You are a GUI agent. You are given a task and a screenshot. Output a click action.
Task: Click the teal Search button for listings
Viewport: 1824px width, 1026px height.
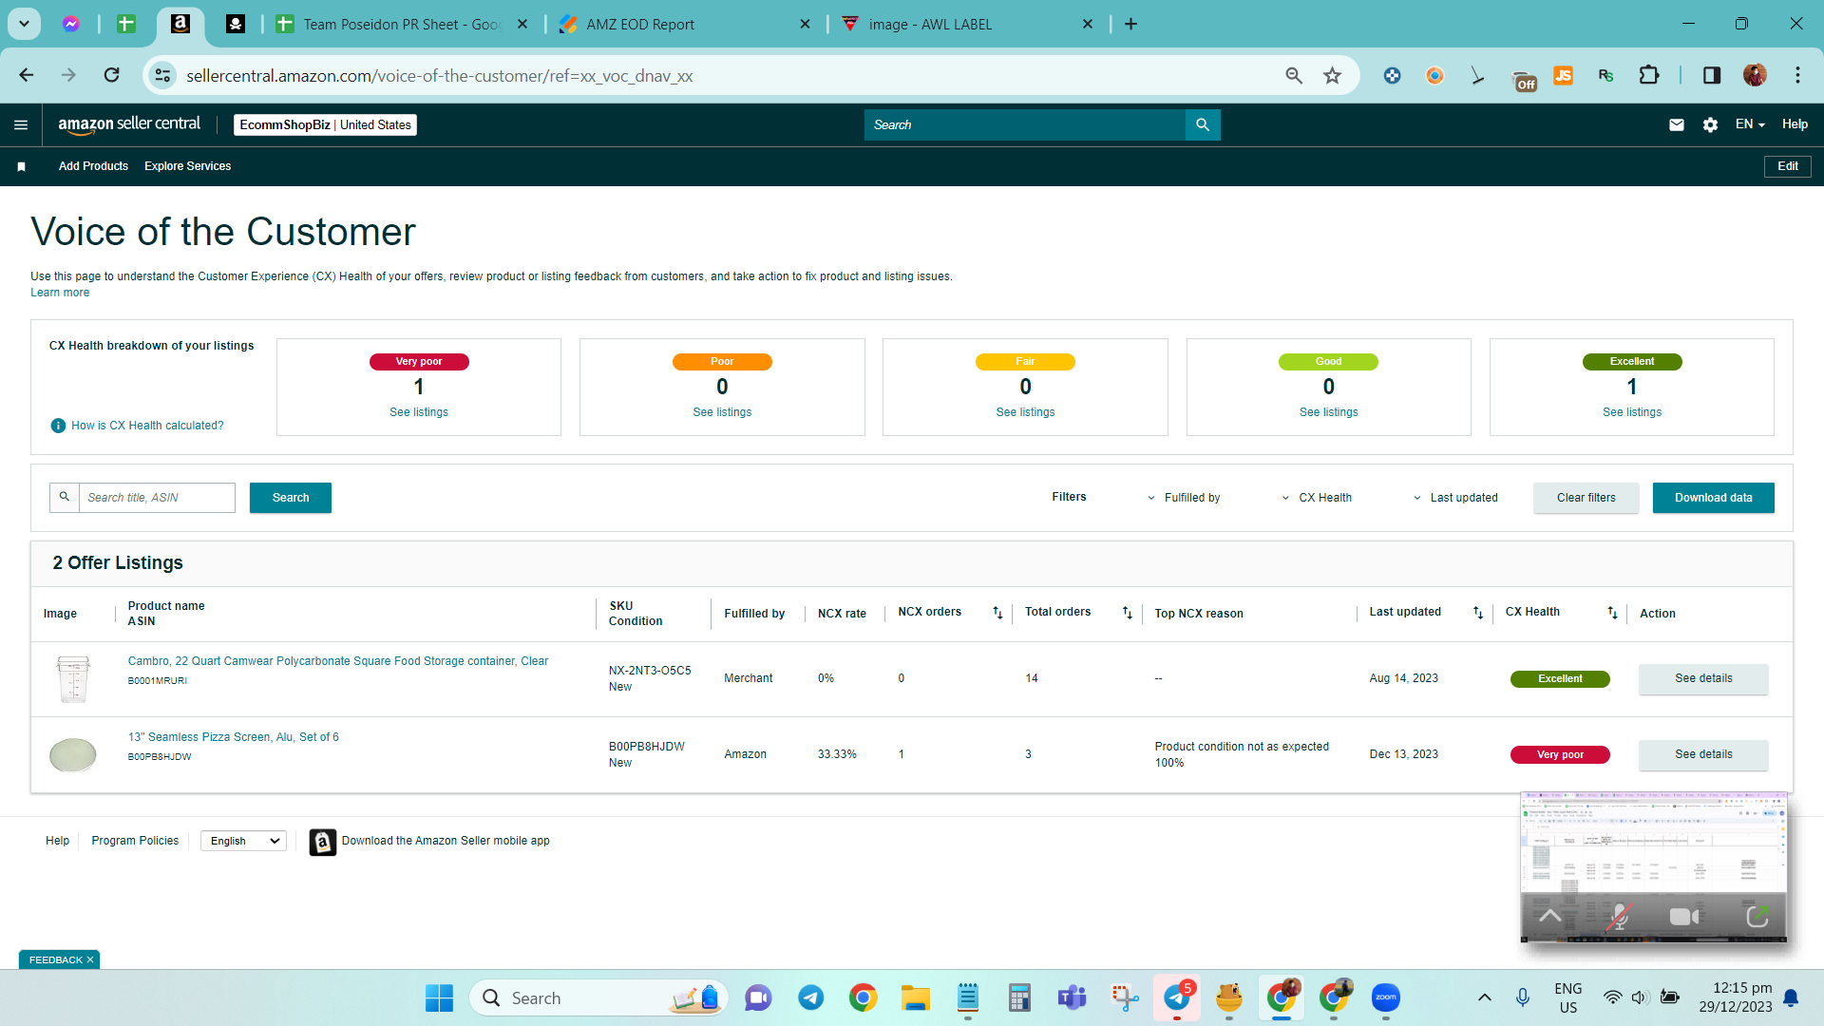tap(291, 498)
